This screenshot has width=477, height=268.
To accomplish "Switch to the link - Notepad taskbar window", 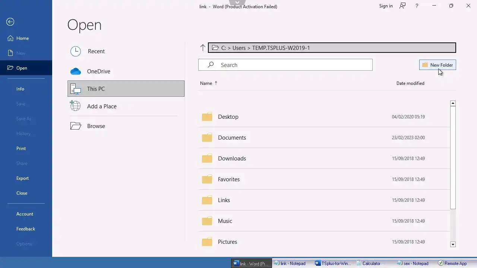I will 292,263.
